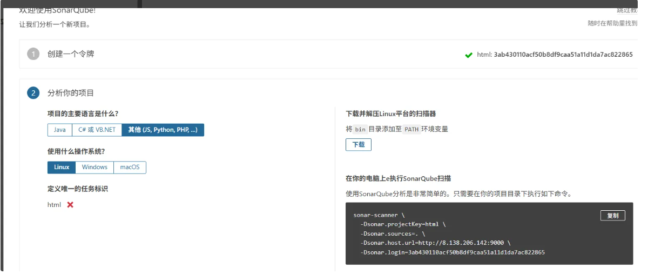Click the sonar-scanner first command line
This screenshot has height=274, width=648.
[379, 215]
